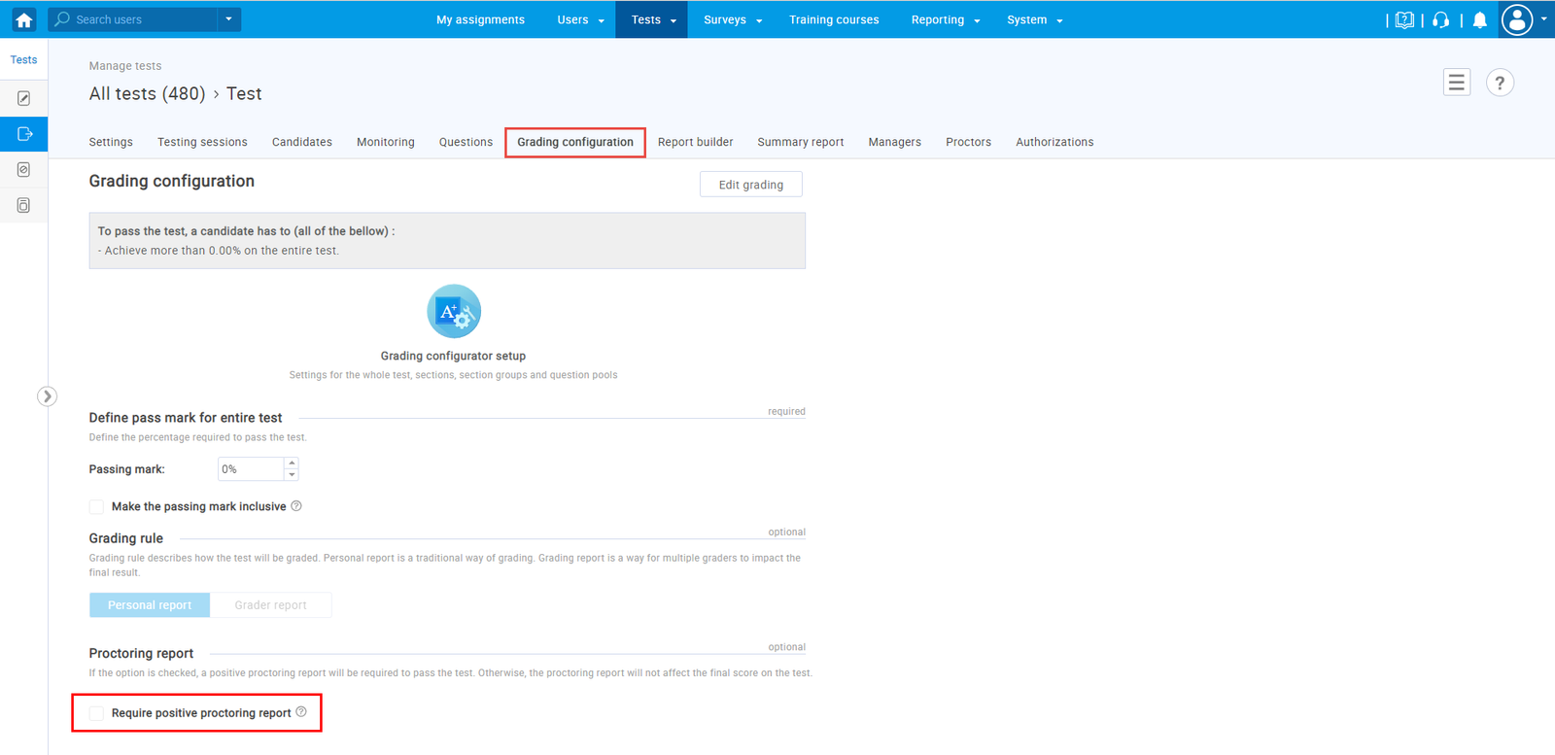Click the home icon in top bar
The width and height of the screenshot is (1555, 755).
click(23, 19)
